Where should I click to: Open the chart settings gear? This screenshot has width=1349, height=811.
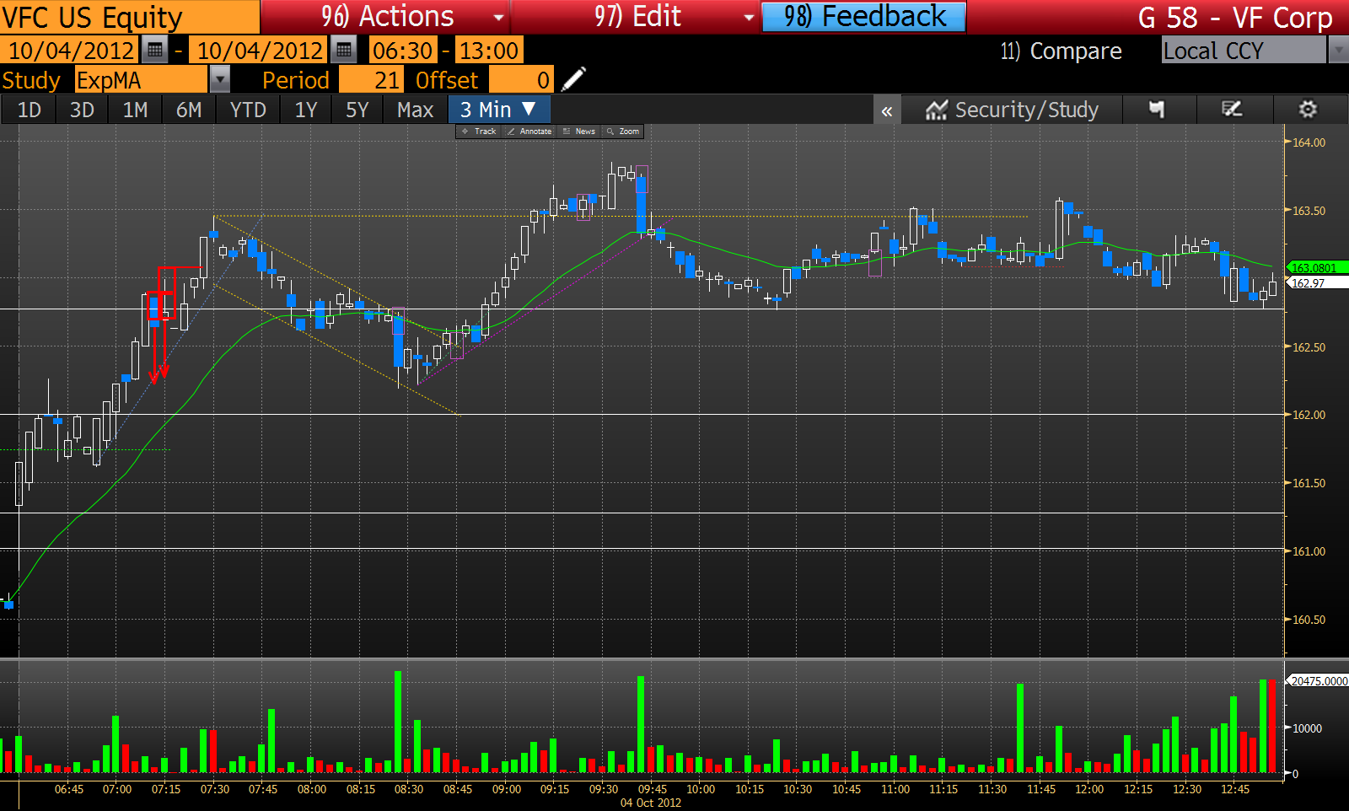(1308, 110)
